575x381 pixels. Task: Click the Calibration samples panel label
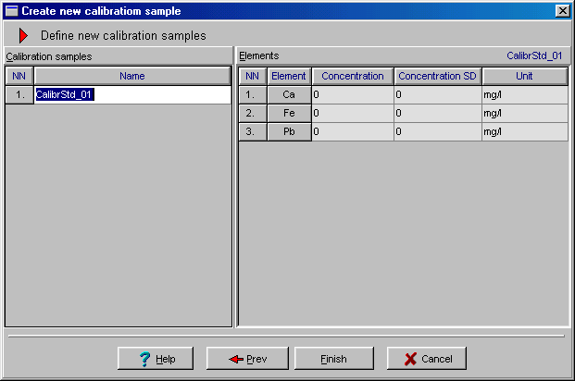(49, 56)
